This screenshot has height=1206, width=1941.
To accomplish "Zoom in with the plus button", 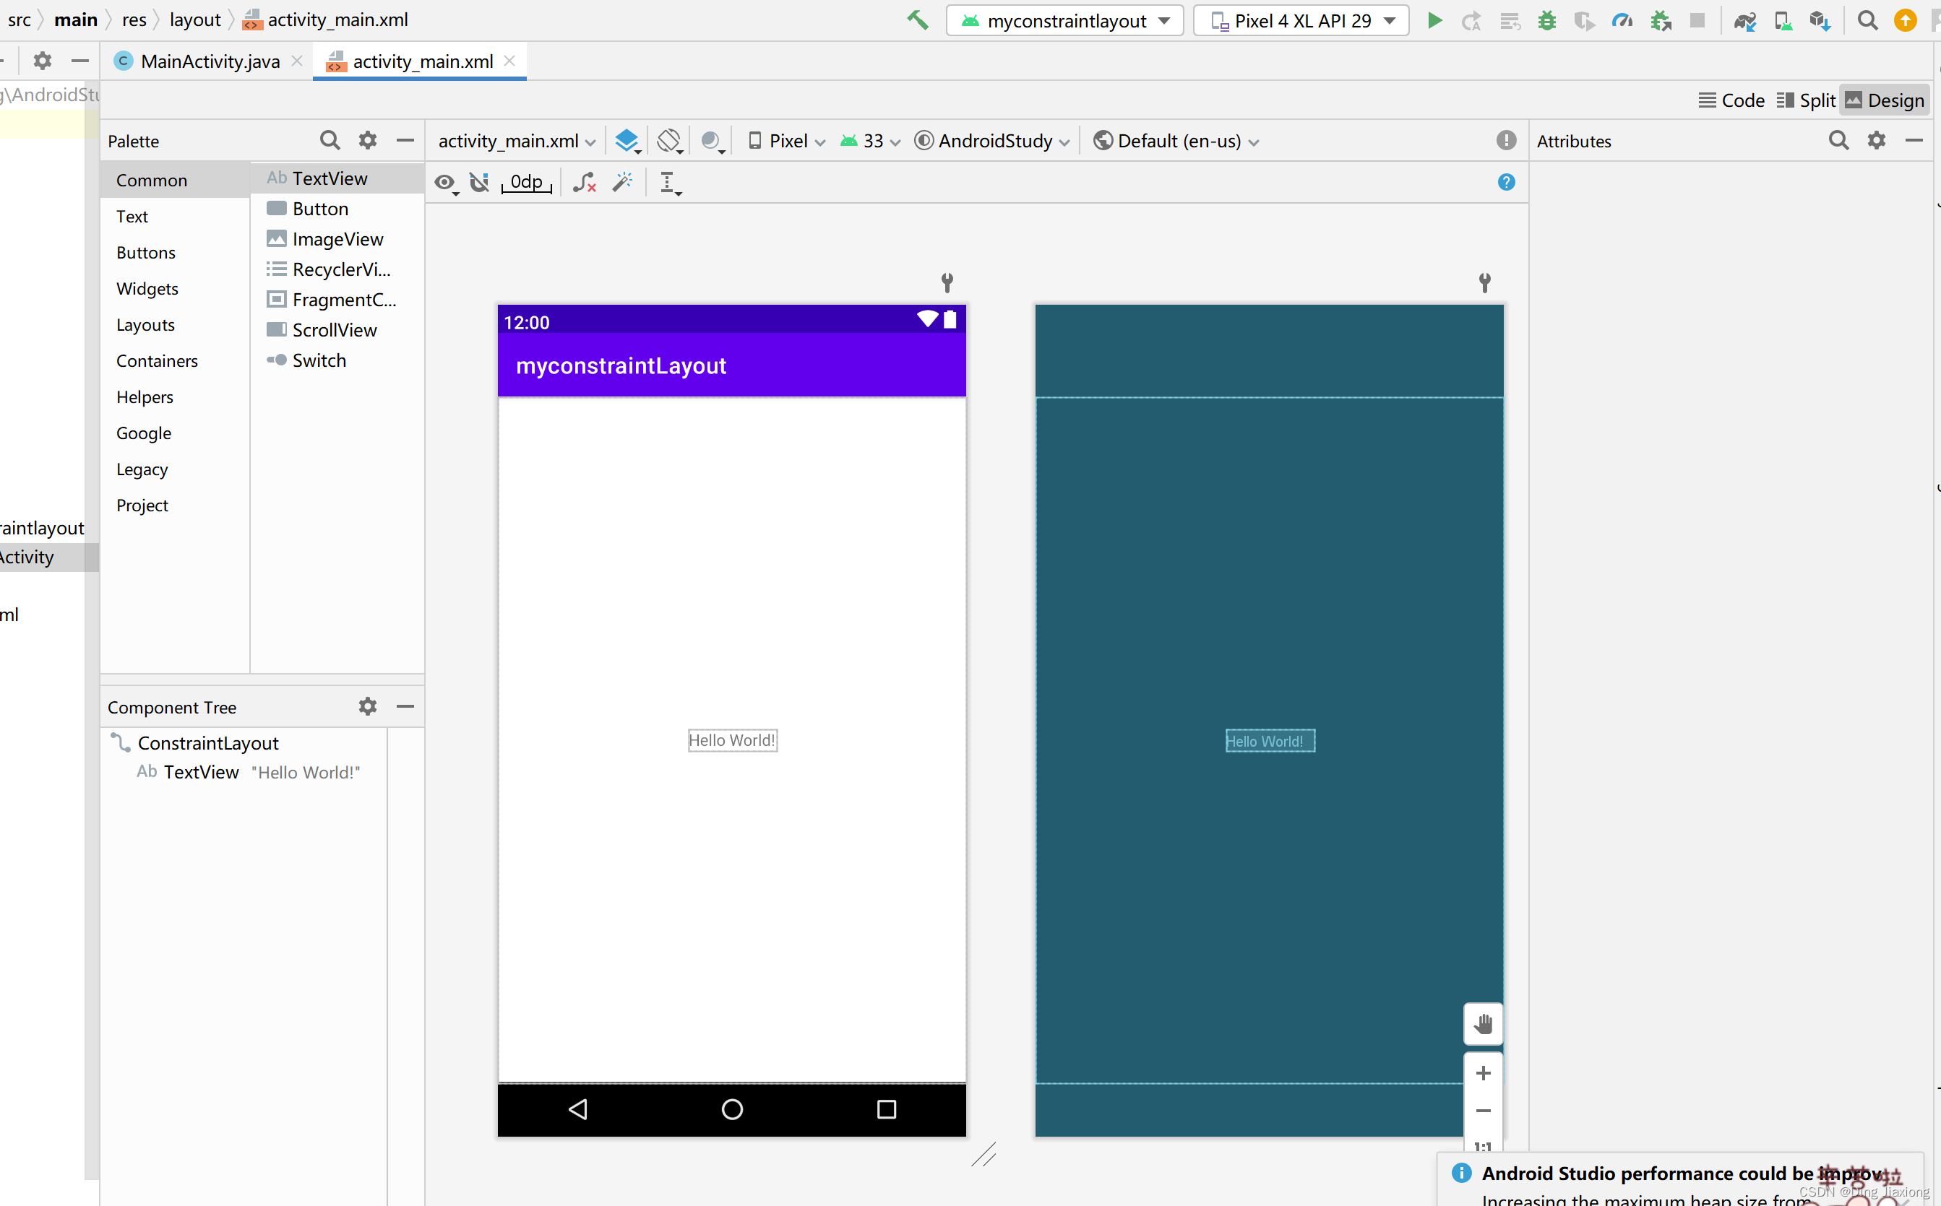I will point(1483,1073).
